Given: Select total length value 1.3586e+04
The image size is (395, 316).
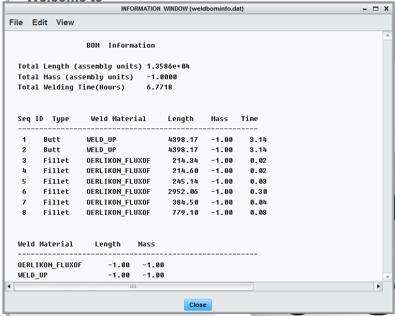Looking at the screenshot, I should [168, 66].
